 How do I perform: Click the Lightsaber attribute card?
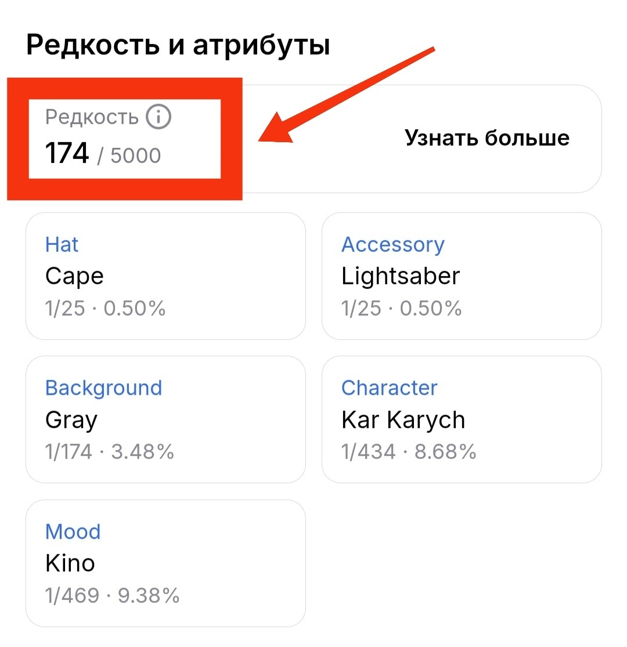pyautogui.click(x=462, y=276)
